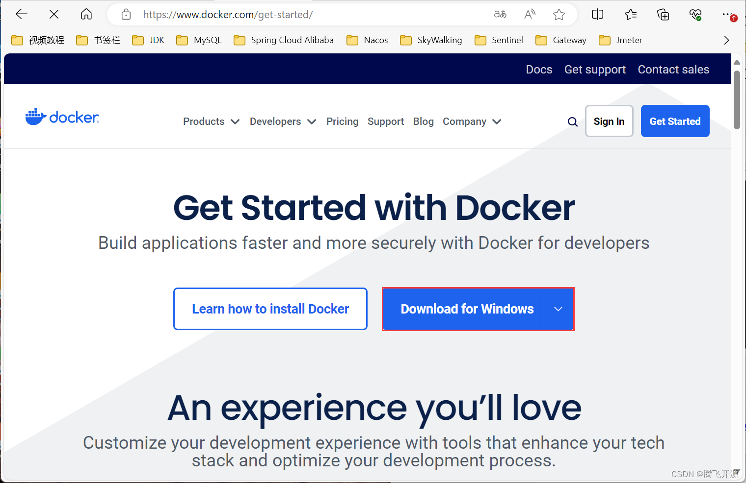This screenshot has height=483, width=746.
Task: Click the scrollbar up arrow
Action: [737, 62]
